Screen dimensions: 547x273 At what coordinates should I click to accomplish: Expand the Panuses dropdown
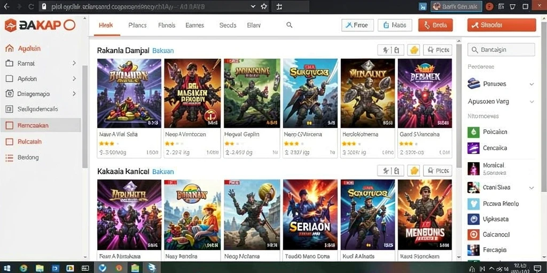click(x=532, y=84)
